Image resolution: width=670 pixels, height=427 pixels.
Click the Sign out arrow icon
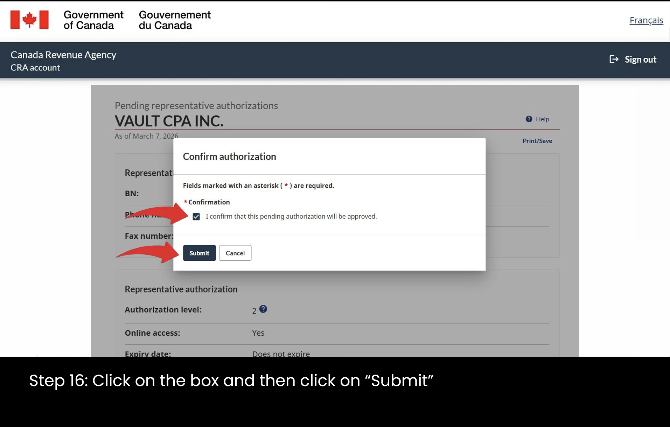click(614, 59)
